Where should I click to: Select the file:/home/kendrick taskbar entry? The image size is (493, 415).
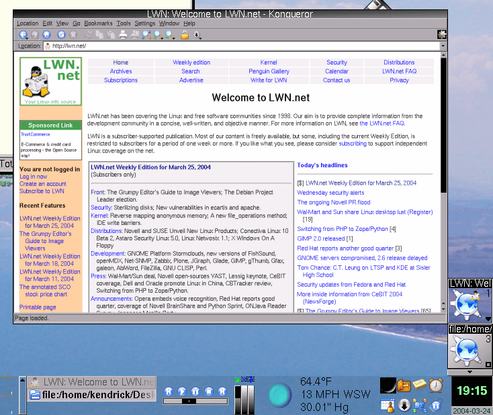pos(93,395)
